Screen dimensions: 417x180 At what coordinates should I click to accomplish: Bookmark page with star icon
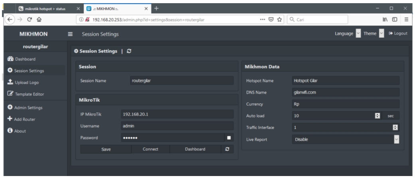[x=279, y=19]
